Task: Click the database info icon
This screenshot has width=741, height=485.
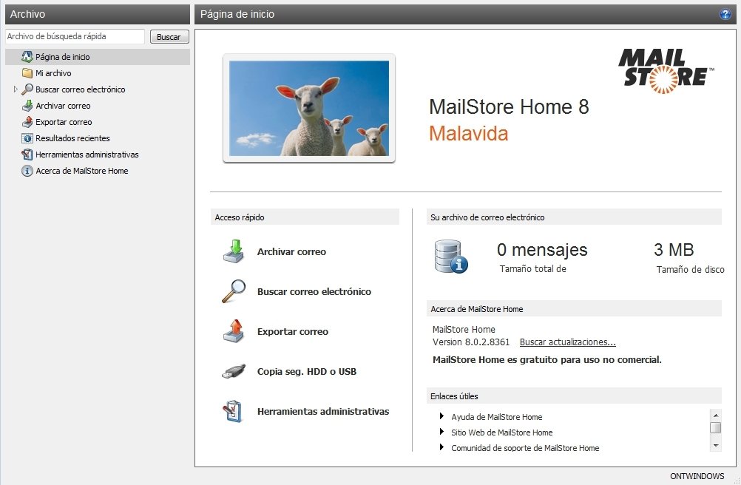Action: pyautogui.click(x=451, y=257)
